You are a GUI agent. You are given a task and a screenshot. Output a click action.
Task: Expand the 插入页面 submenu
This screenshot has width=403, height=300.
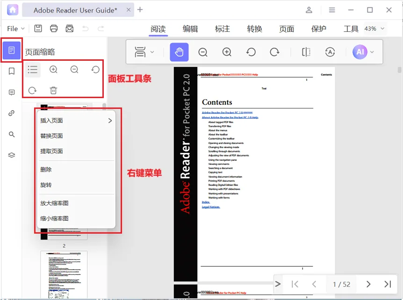[76, 121]
